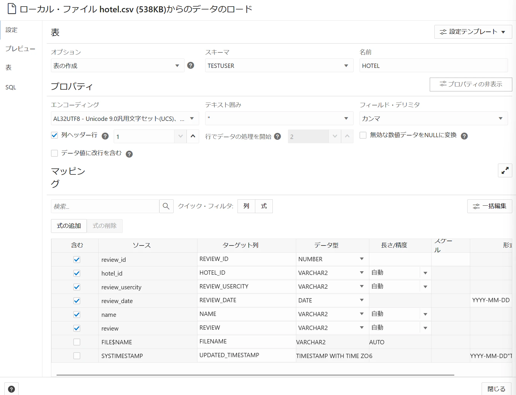Screen dimensions: 516x395
Task: Click the YYYY-MM-DD format field for review_date
Action: pyautogui.click(x=491, y=300)
